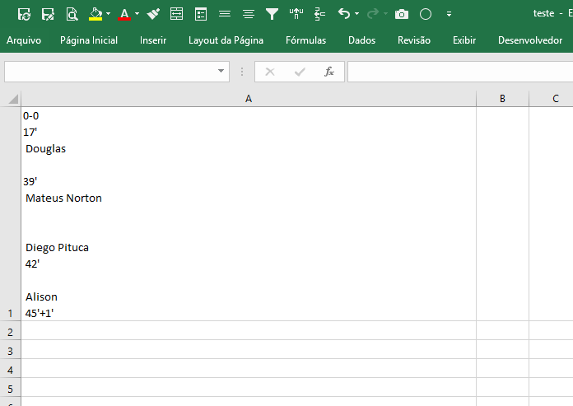Switch to Exibir tab
573x406 pixels.
click(464, 40)
